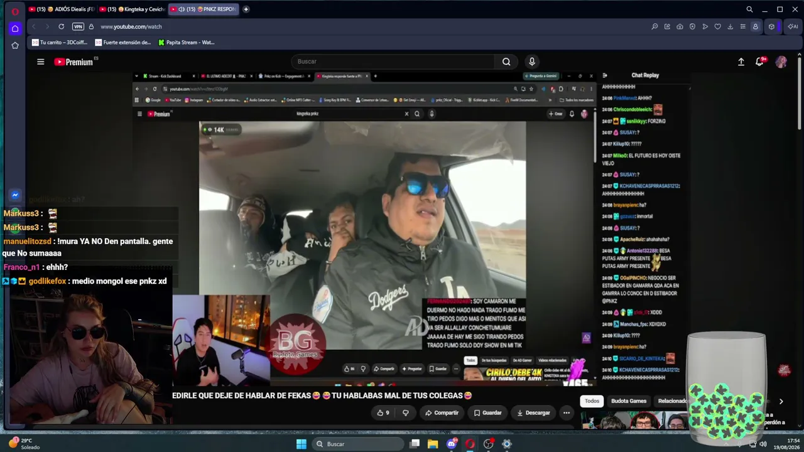Open YouTube create upload icon
Viewport: 804px width, 452px height.
[x=741, y=62]
